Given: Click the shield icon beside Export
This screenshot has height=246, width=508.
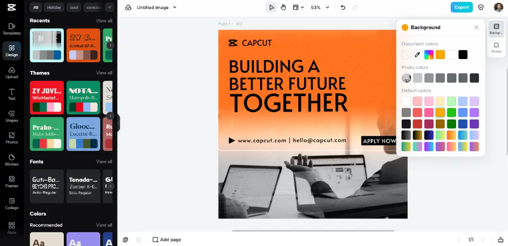Looking at the screenshot, I should pyautogui.click(x=481, y=7).
